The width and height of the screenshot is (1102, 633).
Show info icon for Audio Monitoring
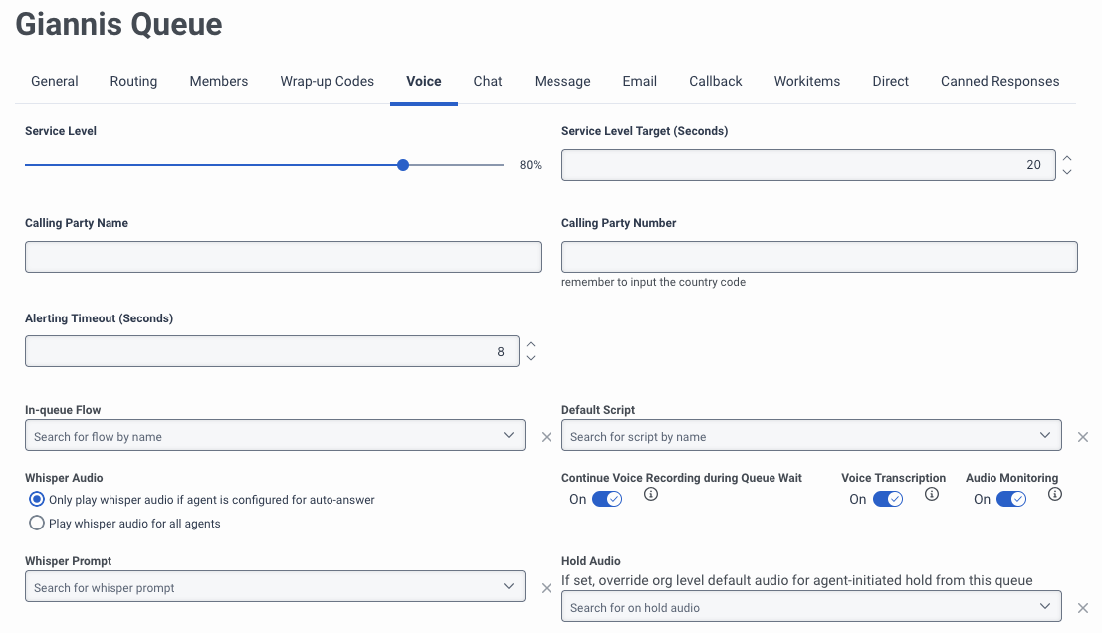(1055, 494)
